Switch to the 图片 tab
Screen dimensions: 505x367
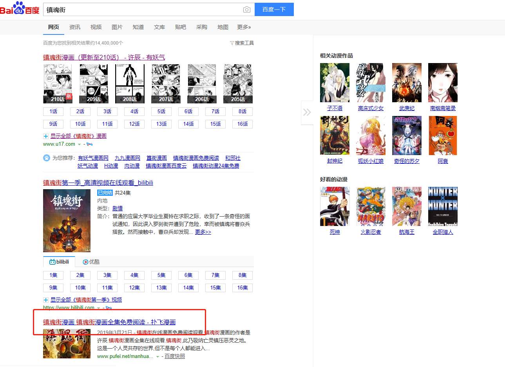coord(117,27)
